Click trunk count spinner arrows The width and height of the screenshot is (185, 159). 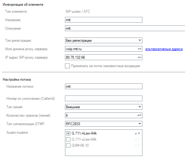[139, 115]
